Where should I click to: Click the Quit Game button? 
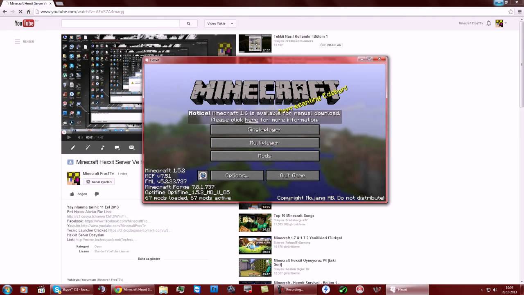(x=292, y=175)
